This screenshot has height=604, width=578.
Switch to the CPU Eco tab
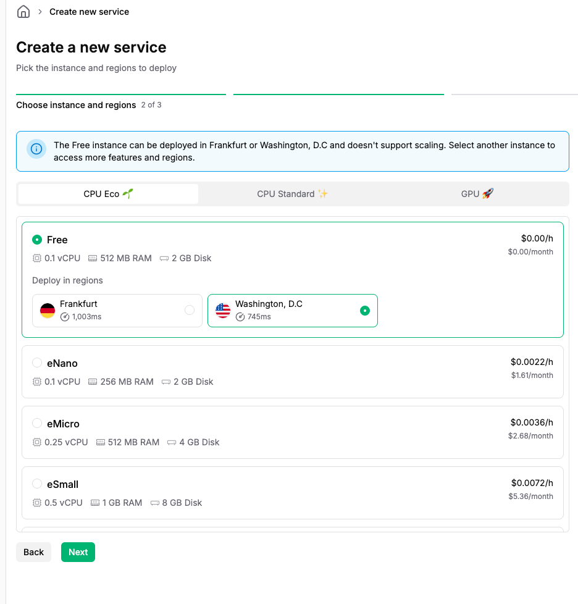108,194
